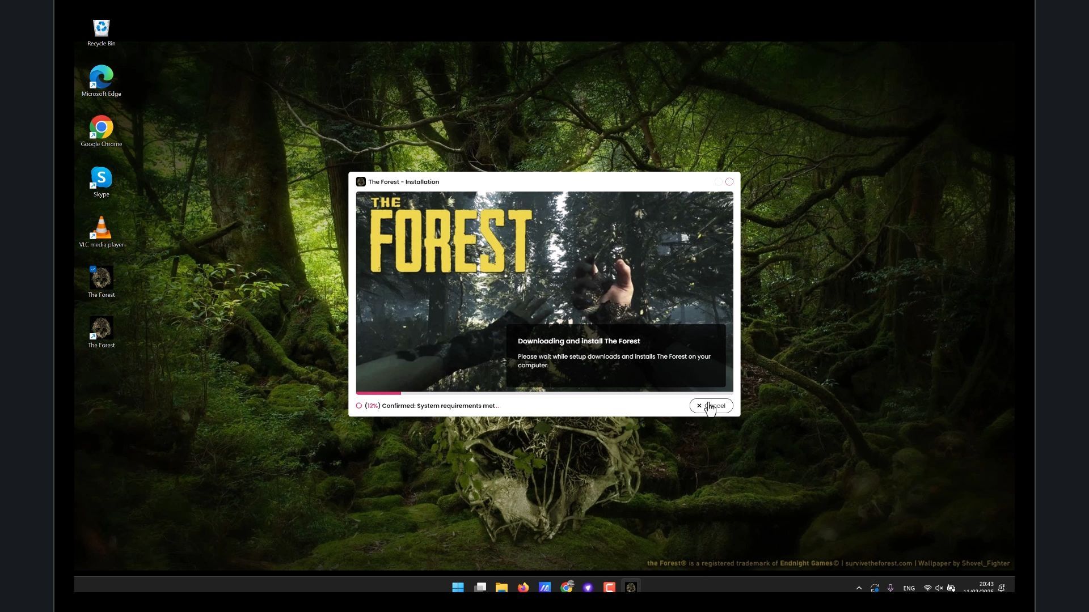Click the installation progress bar
This screenshot has width=1089, height=612.
coord(544,393)
